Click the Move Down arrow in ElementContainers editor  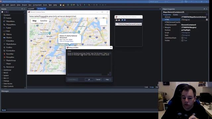tap(125, 20)
